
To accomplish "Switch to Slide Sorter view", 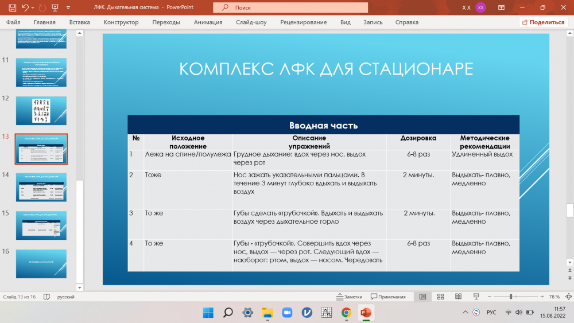I will 440,297.
